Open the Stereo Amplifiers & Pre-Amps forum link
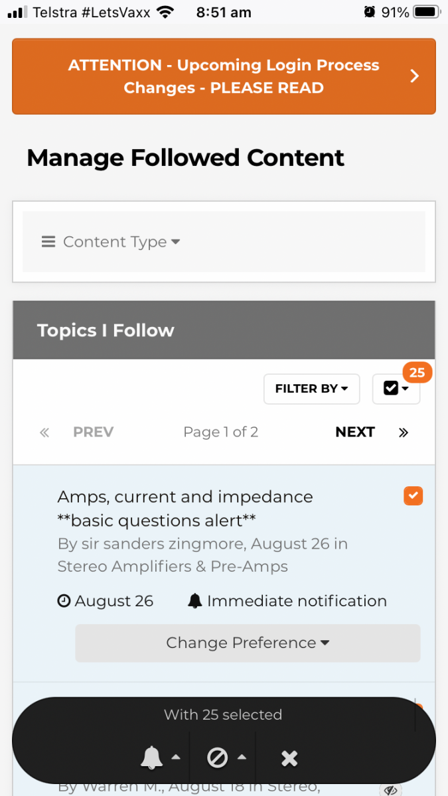448x796 pixels. click(x=173, y=566)
